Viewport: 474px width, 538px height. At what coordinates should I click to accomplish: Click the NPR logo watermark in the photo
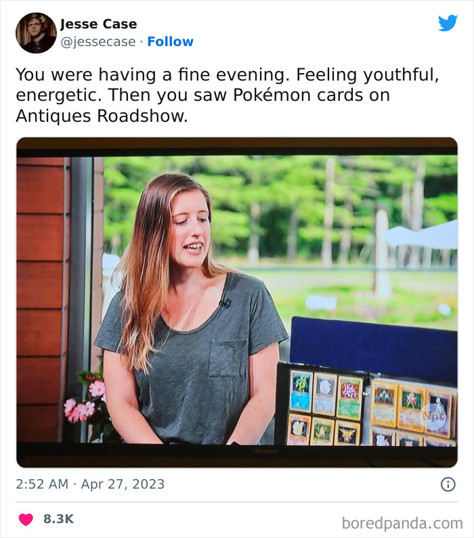[435, 417]
